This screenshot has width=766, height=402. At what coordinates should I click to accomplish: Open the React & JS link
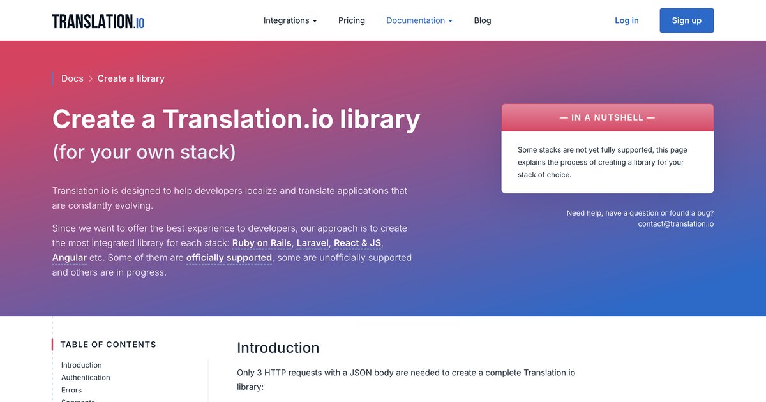357,242
